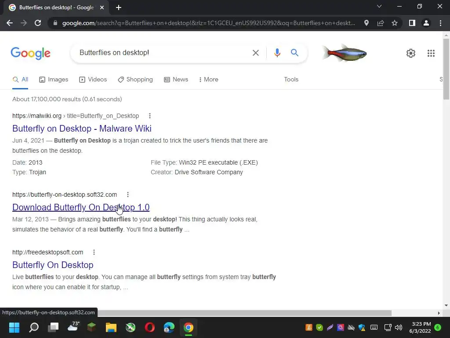Open the Google apps grid
The image size is (450, 338).
431,53
